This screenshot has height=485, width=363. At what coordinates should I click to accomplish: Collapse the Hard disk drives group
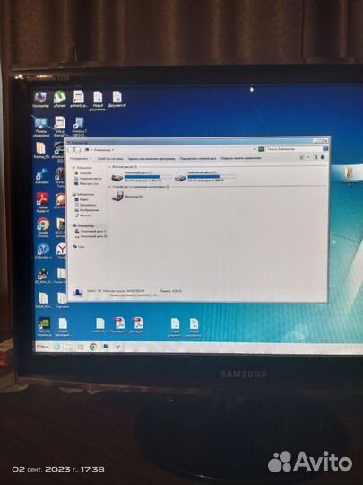(x=109, y=167)
